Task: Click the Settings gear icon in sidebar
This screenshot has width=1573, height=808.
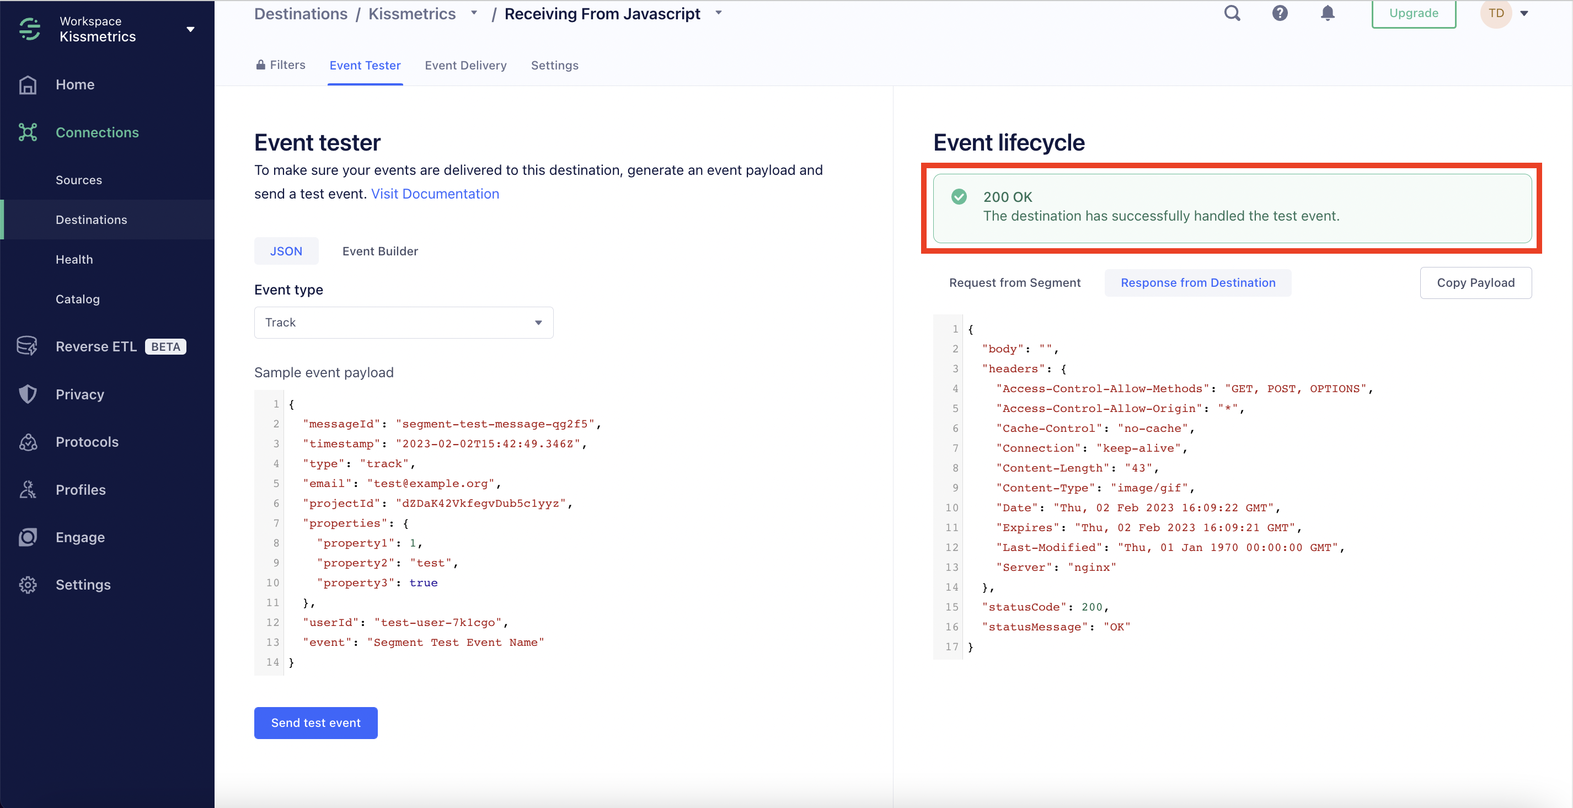Action: pyautogui.click(x=28, y=585)
